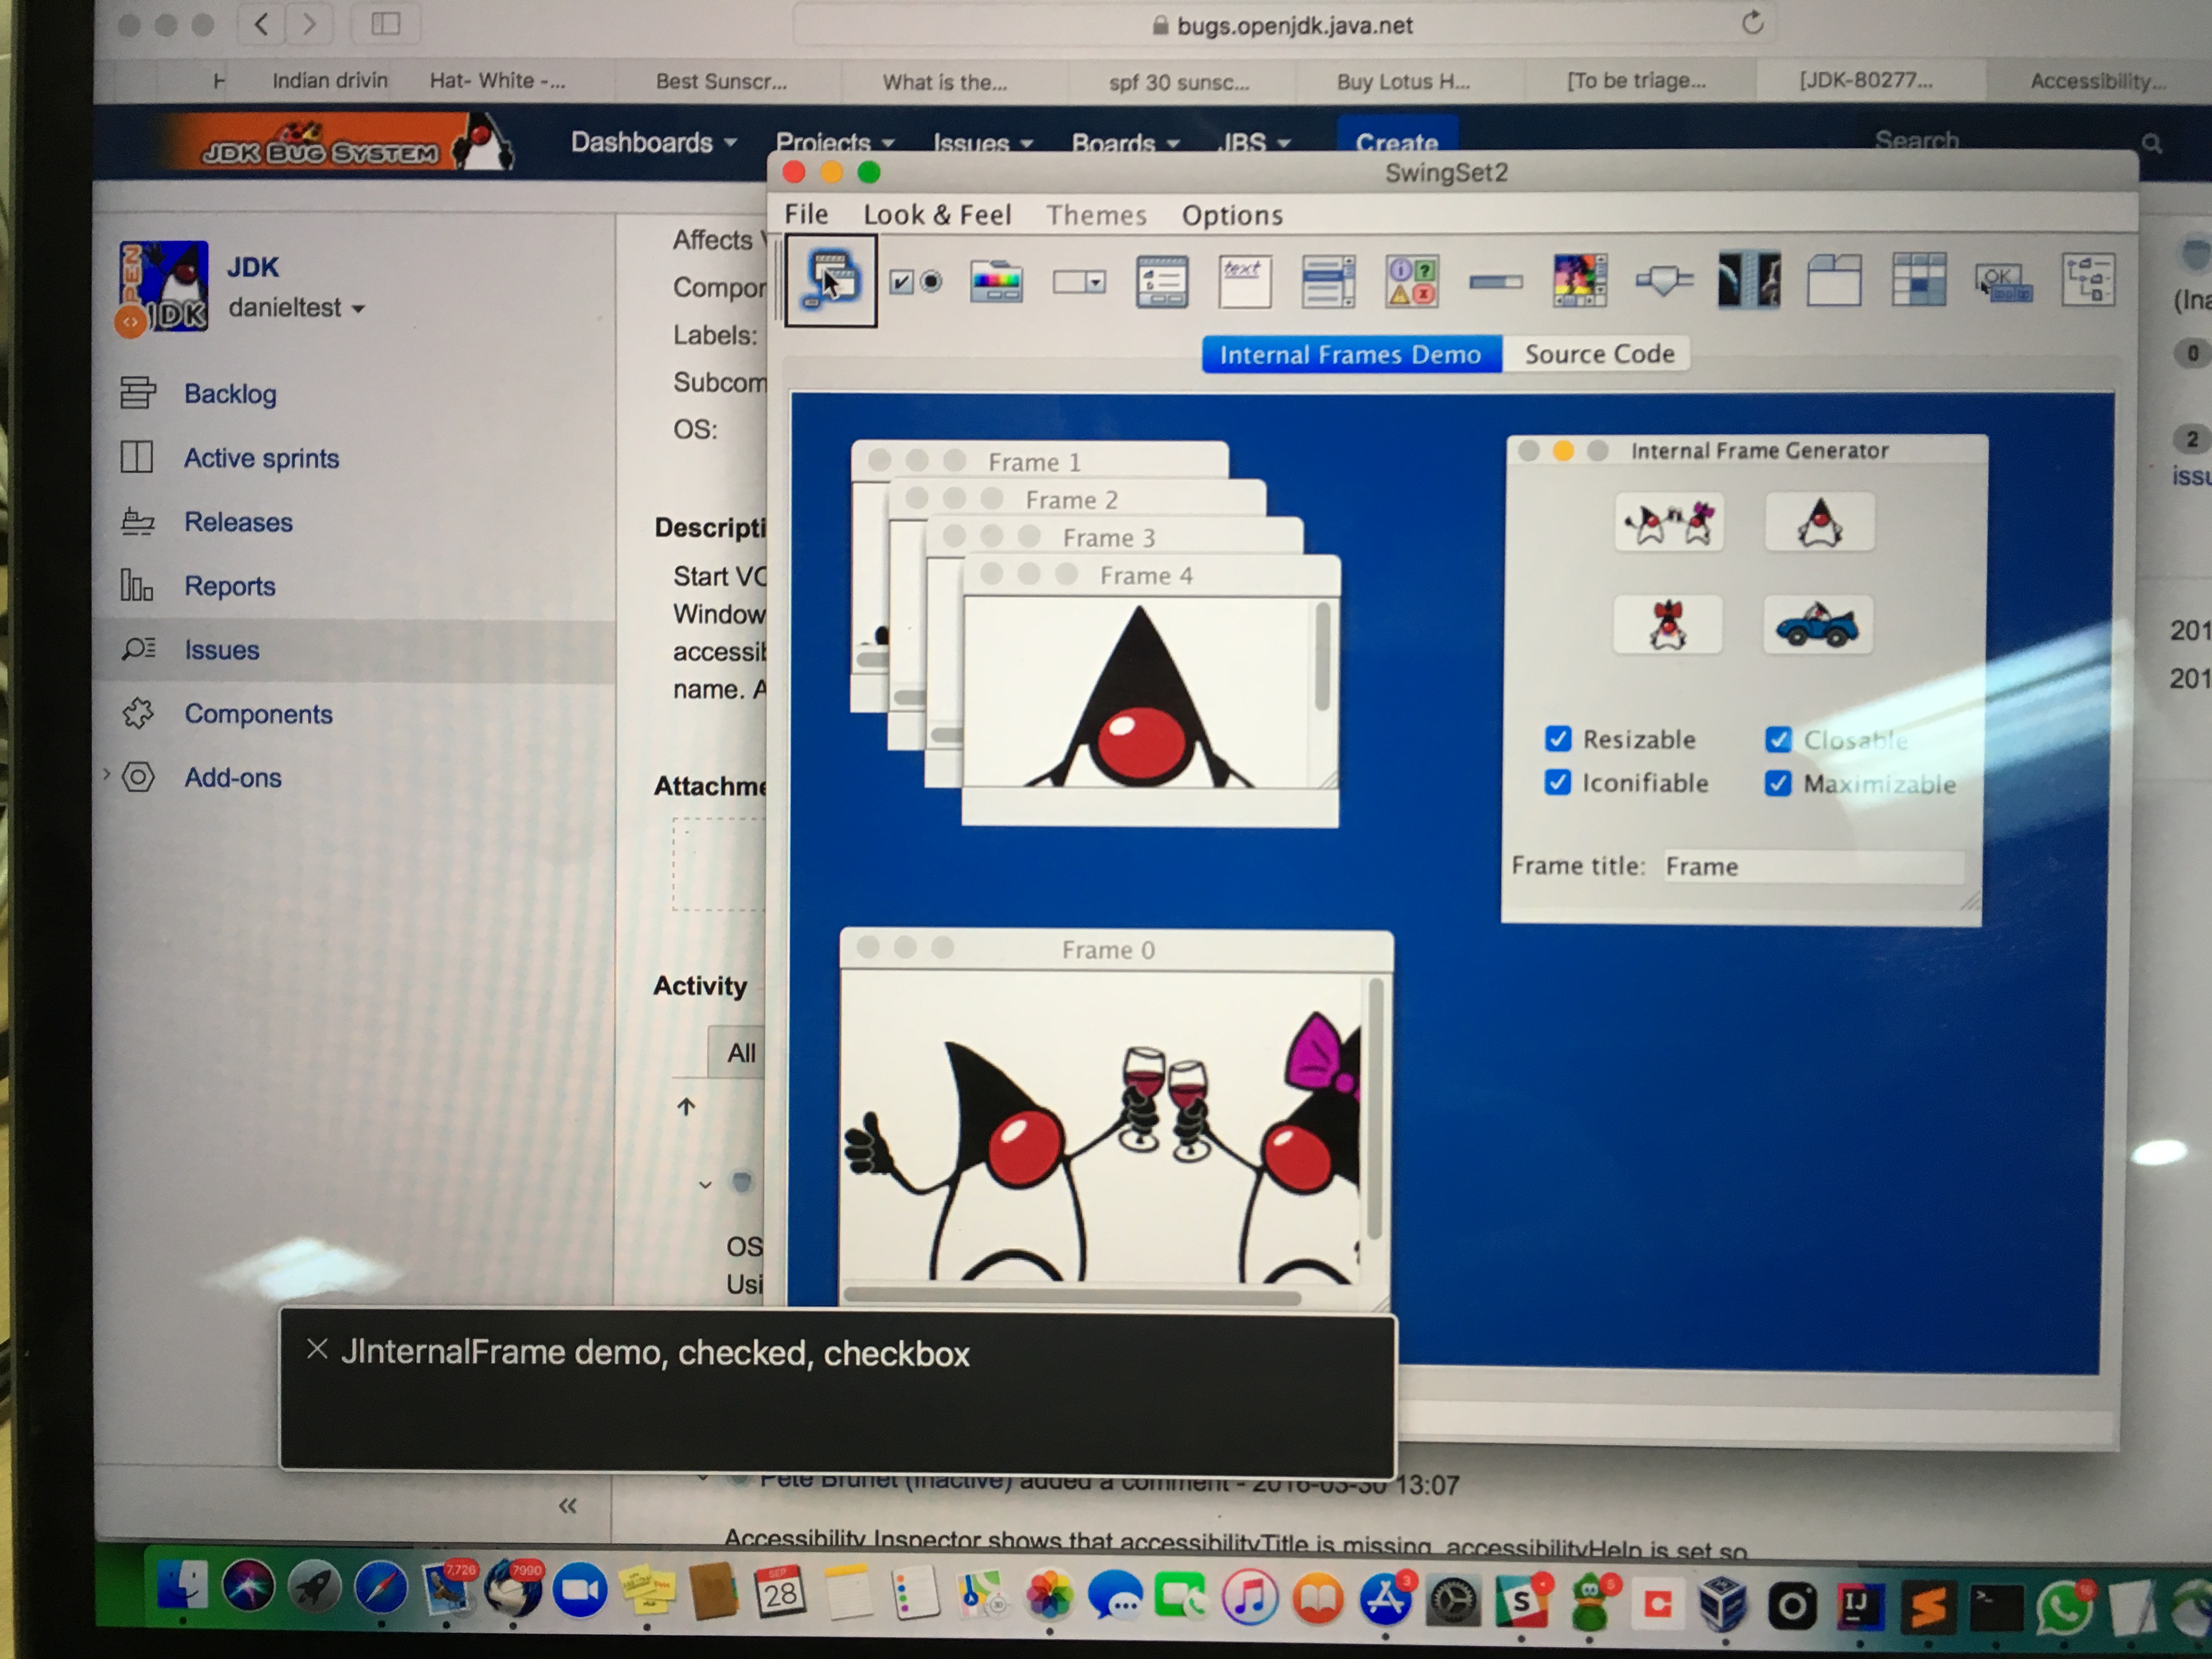Viewport: 2212px width, 1659px height.
Task: Collapse the Jira sidebar with double chevron
Action: (567, 1505)
